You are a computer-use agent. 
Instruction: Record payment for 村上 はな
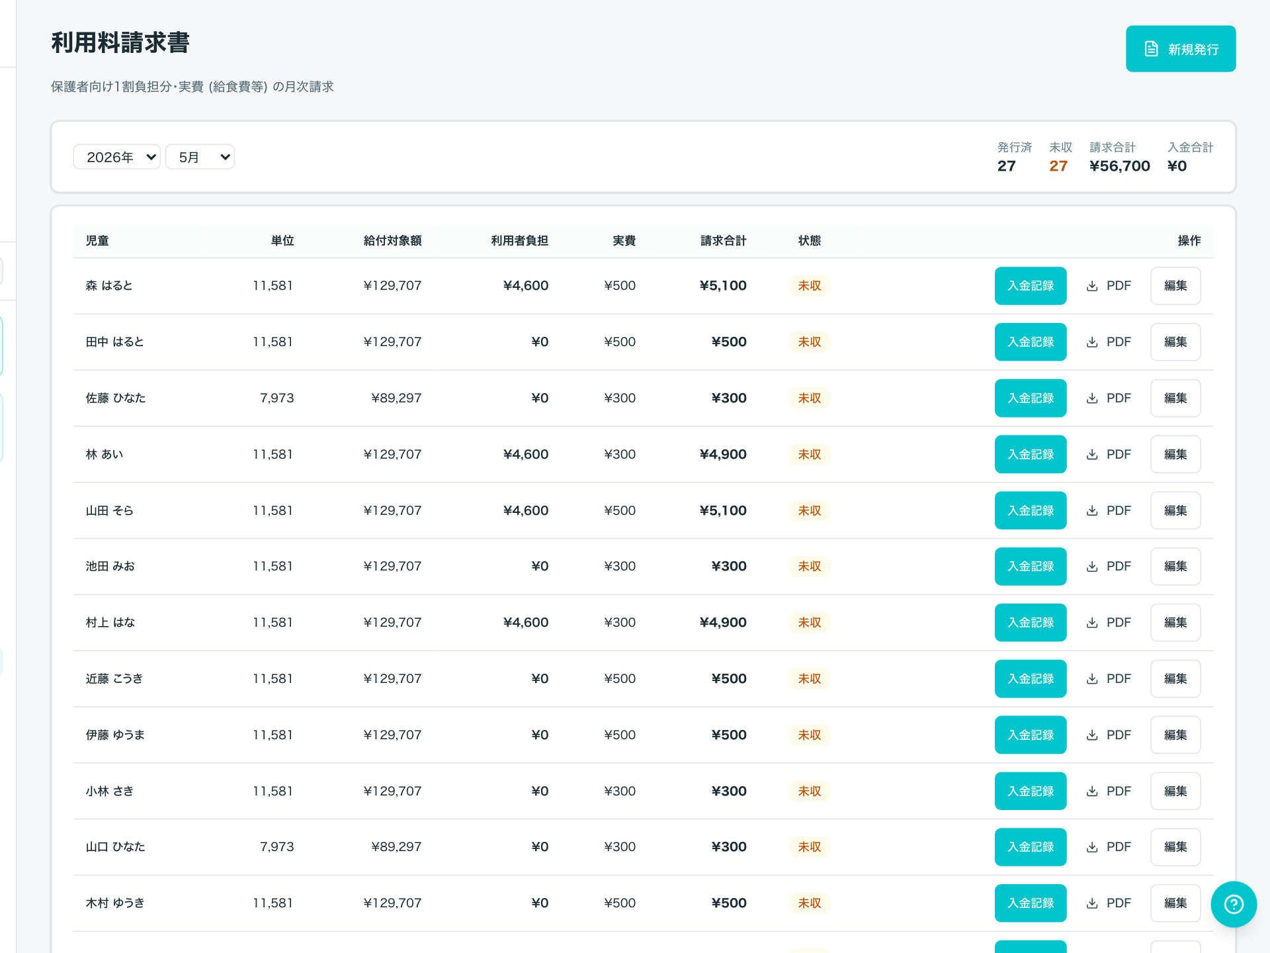(1031, 623)
